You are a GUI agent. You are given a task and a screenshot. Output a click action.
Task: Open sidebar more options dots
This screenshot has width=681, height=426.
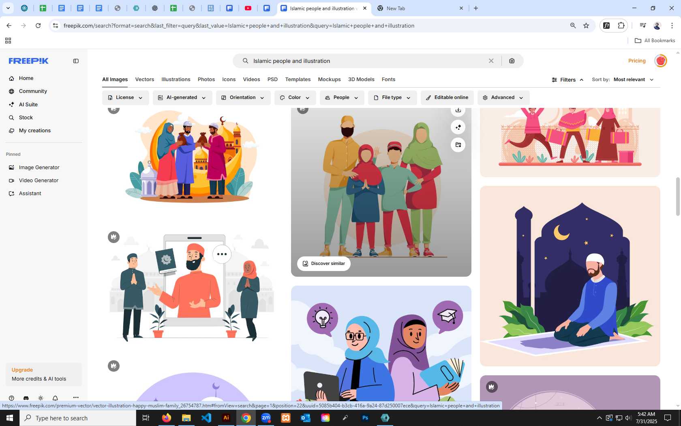(x=76, y=398)
